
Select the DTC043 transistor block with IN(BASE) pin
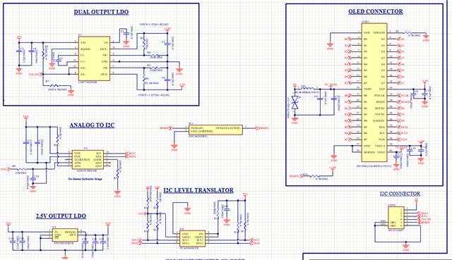[x=215, y=130]
